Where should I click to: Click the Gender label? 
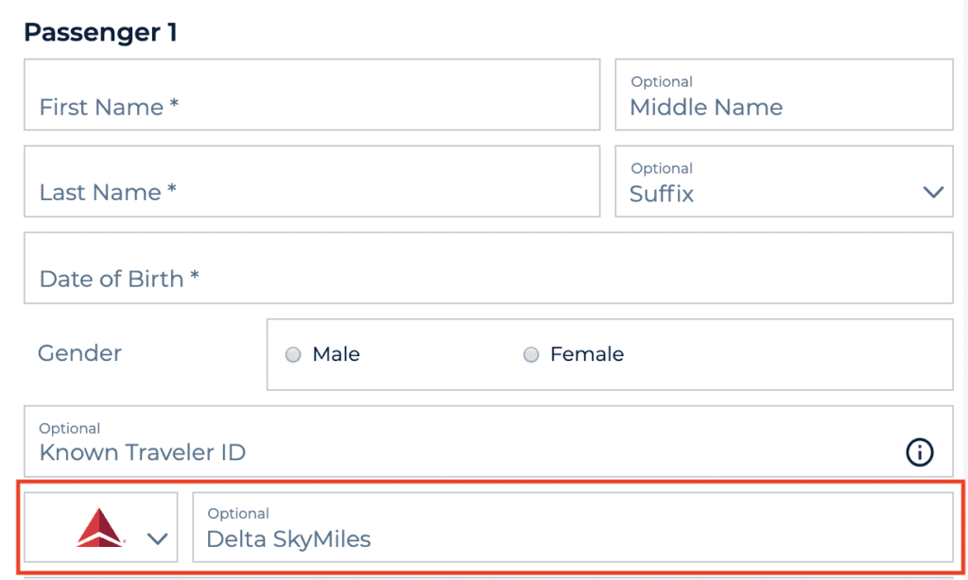79,353
